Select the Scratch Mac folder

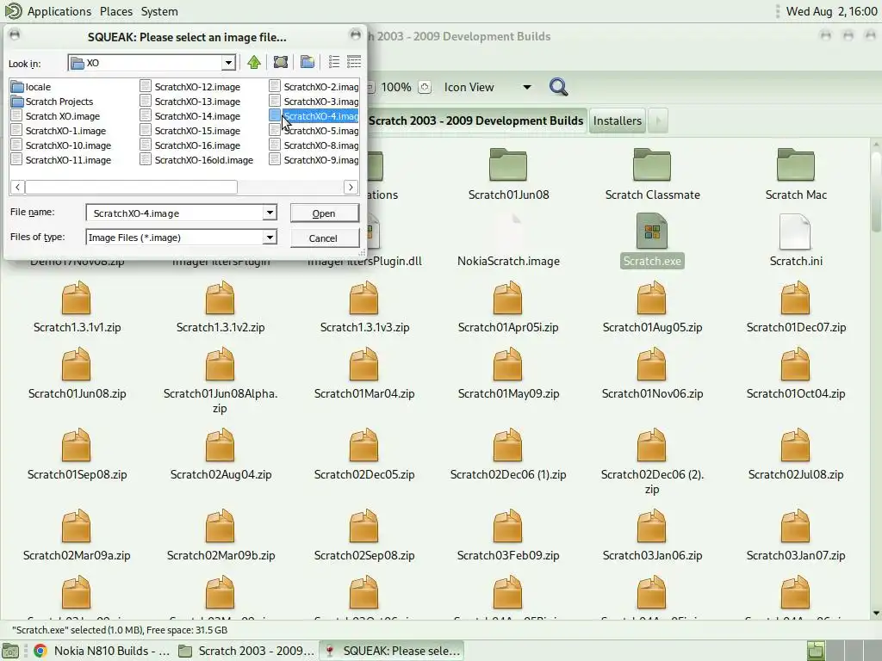coord(796,174)
